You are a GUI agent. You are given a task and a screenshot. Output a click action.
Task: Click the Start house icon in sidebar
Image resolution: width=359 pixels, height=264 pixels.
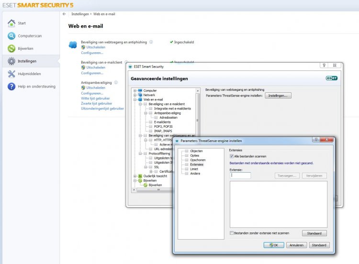[11, 23]
